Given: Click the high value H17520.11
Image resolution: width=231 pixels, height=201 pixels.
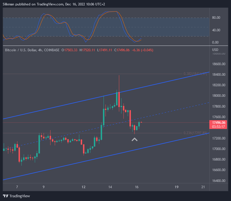Looking at the screenshot, I should (87, 50).
